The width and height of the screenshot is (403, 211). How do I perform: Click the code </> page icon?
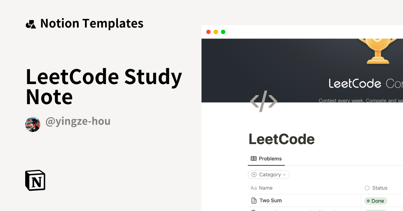tap(263, 101)
